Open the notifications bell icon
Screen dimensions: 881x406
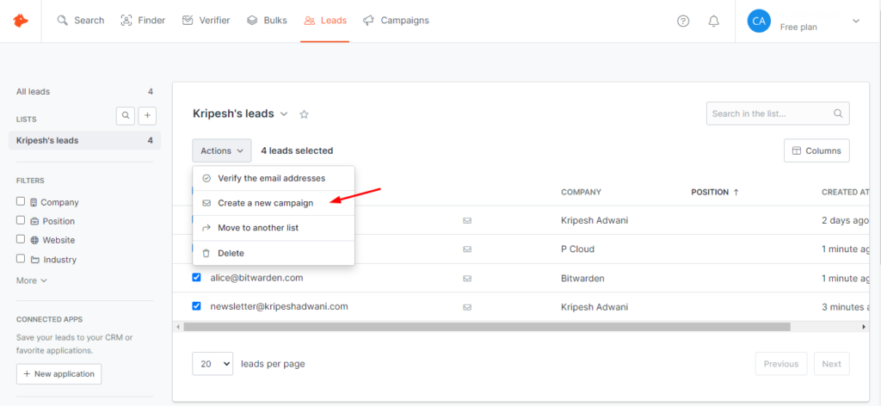[713, 21]
